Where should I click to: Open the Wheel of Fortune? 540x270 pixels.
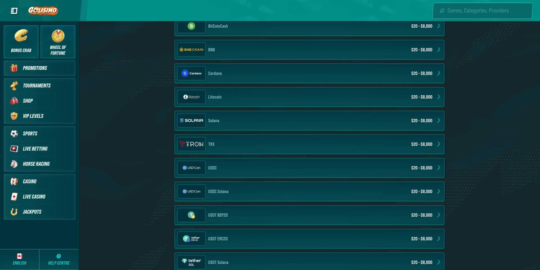coord(58,42)
